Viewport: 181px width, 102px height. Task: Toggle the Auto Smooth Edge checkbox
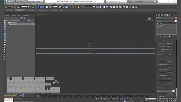[x=158, y=76]
